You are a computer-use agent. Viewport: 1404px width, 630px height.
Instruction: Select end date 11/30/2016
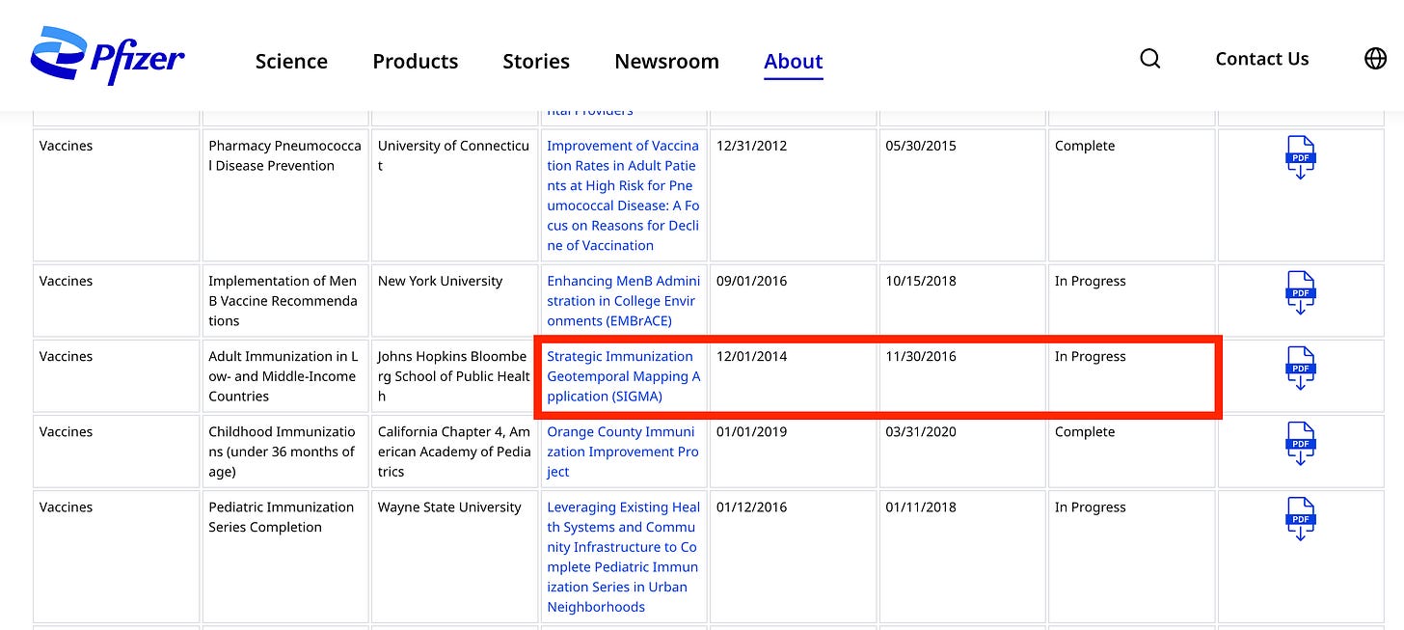[921, 356]
